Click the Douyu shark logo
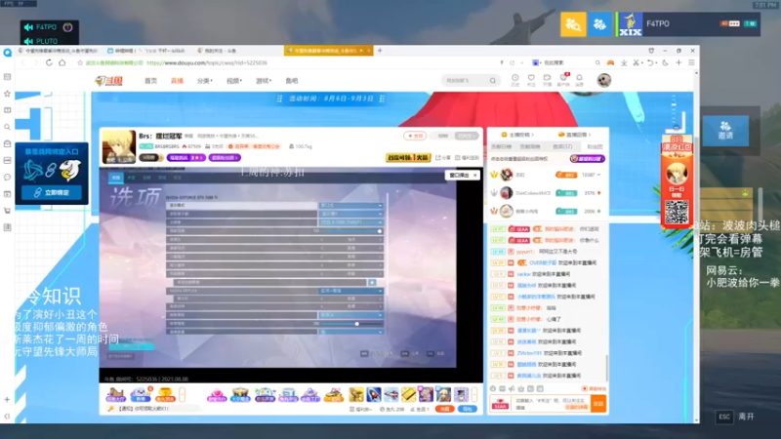The width and height of the screenshot is (781, 439). [x=109, y=81]
